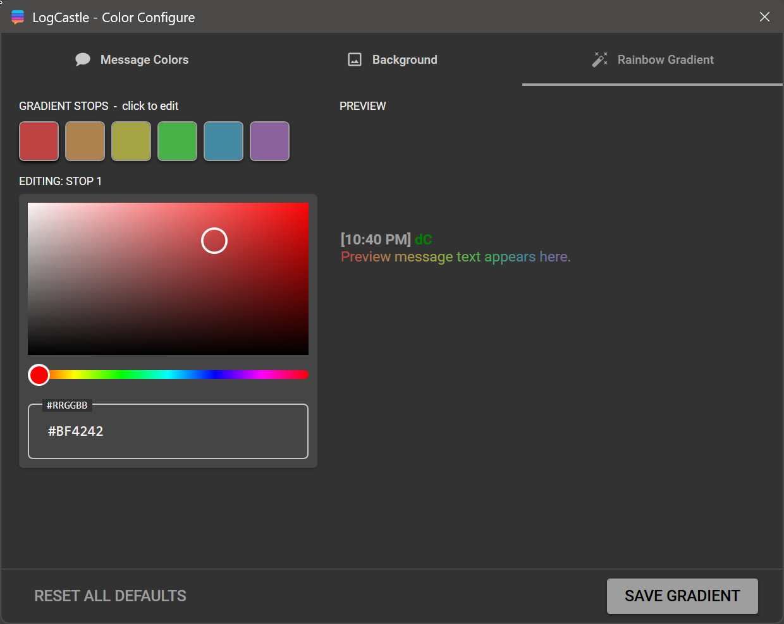This screenshot has height=624, width=784.
Task: Close the Color Configure dialog
Action: 764,16
